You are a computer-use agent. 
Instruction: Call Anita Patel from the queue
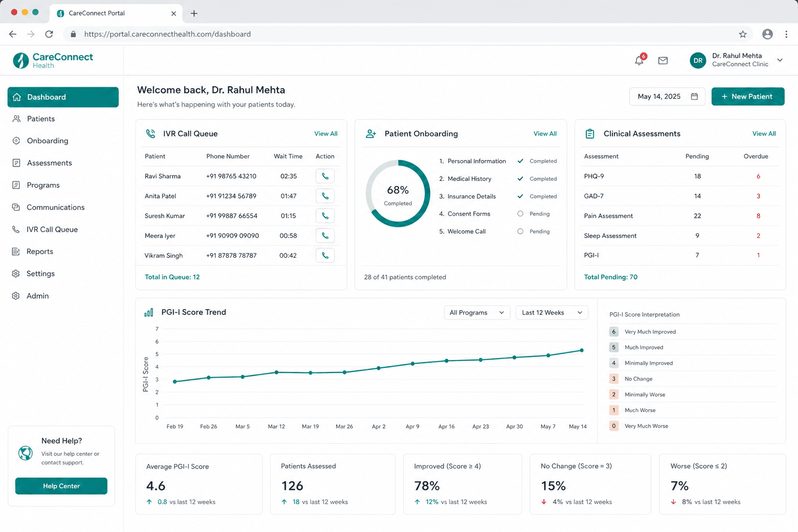coord(325,196)
